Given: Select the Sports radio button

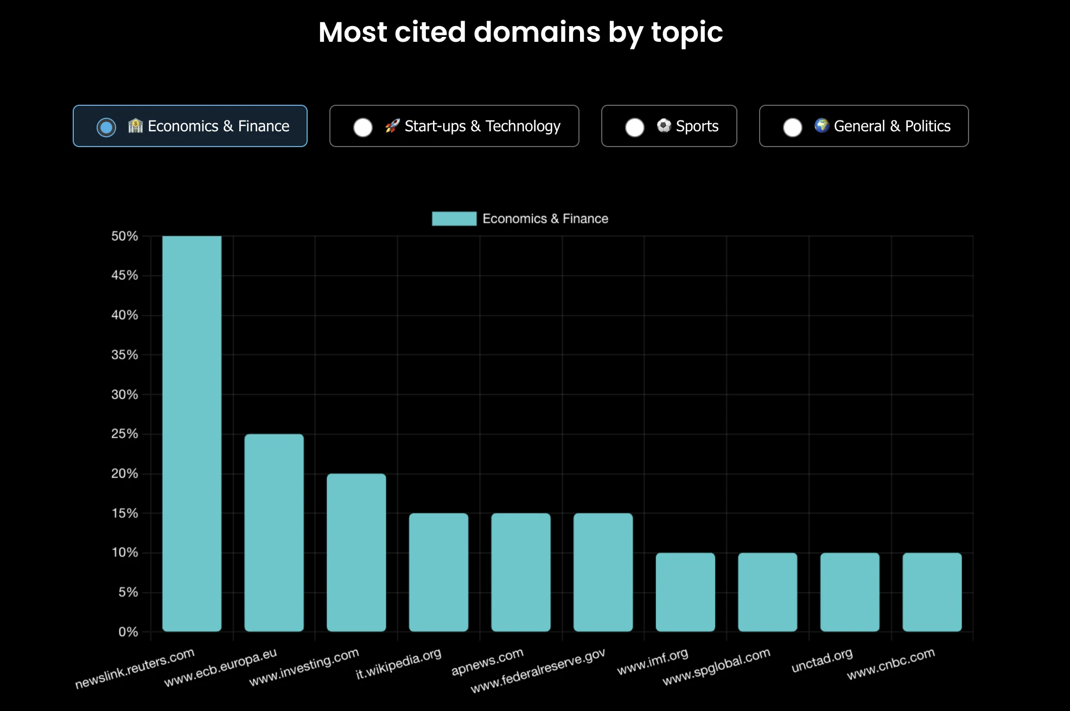Looking at the screenshot, I should pos(635,128).
